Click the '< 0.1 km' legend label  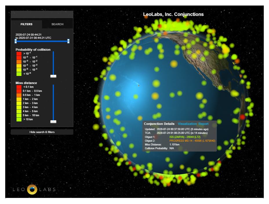[x=28, y=87]
